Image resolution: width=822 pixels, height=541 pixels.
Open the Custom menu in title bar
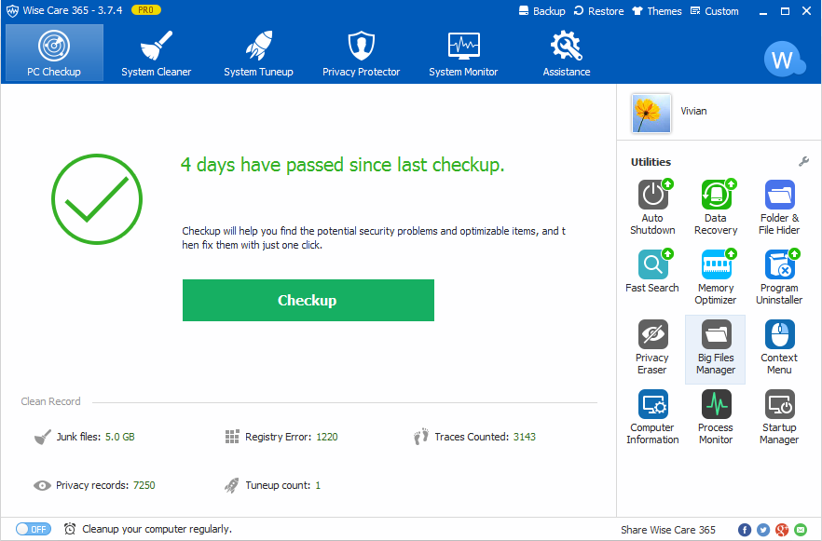(x=714, y=11)
